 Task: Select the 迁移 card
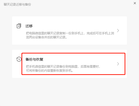69,31
